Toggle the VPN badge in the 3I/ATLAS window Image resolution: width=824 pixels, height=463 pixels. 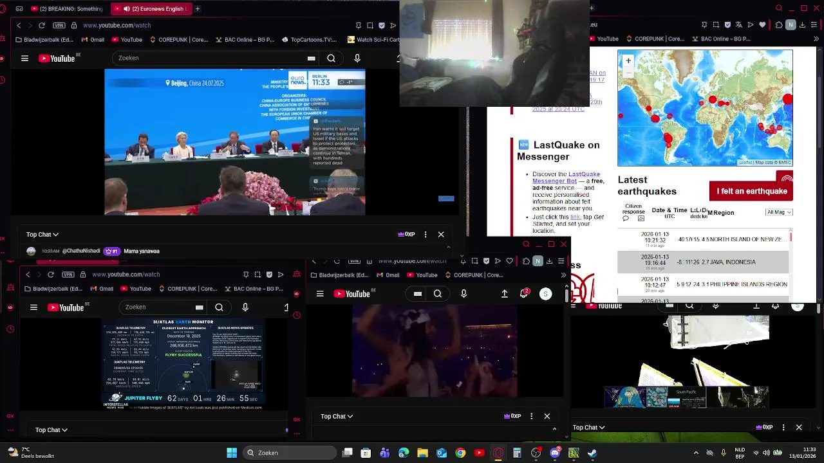[68, 275]
